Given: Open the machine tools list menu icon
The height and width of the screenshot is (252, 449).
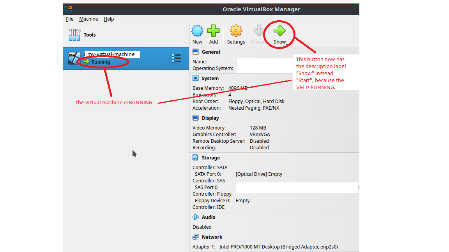Looking at the screenshot, I should click(176, 58).
